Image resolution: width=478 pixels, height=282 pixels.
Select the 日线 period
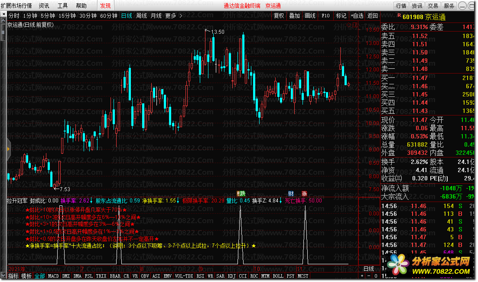click(x=127, y=16)
